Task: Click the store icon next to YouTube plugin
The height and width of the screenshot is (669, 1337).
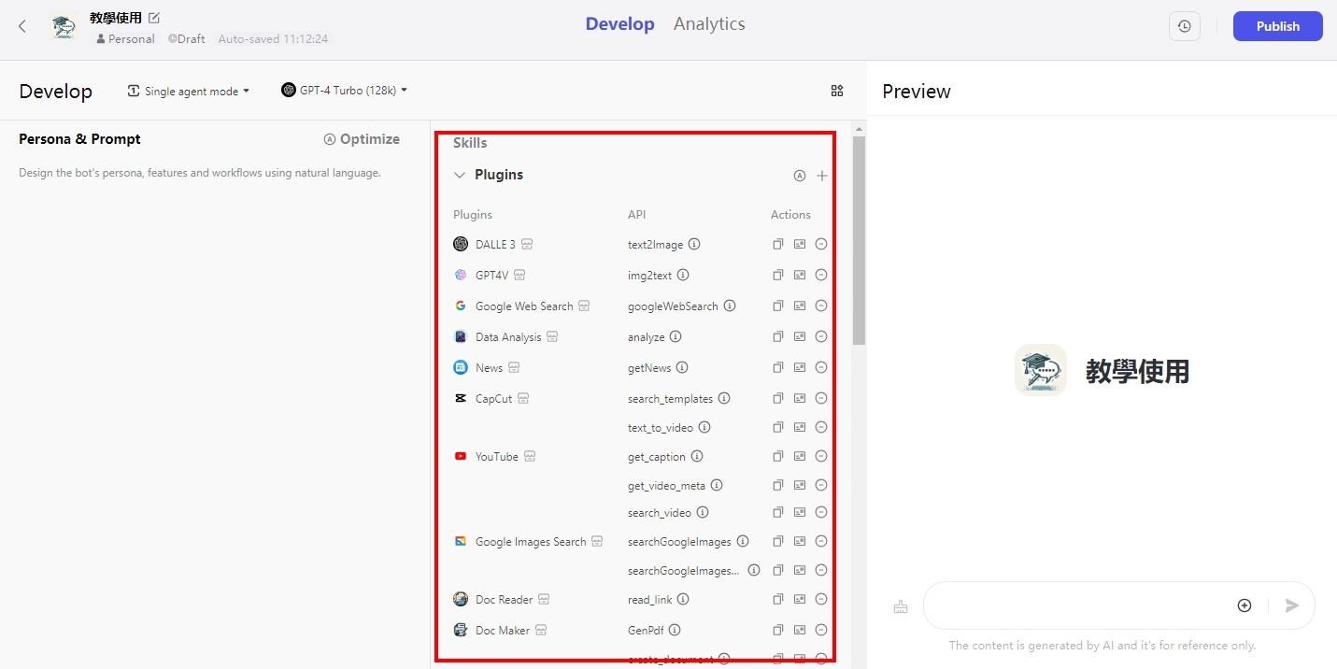Action: [530, 457]
